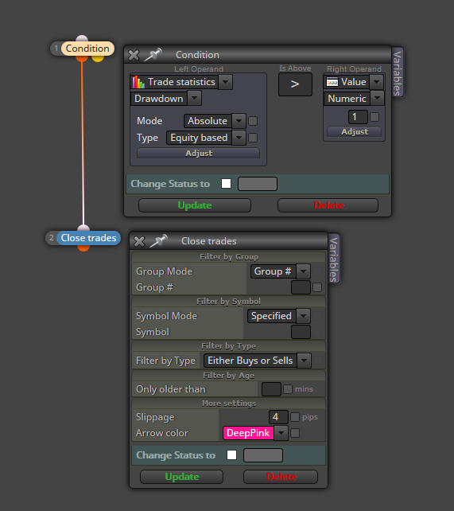This screenshot has height=511, width=454.
Task: Select the Close trades node block
Action: click(88, 238)
